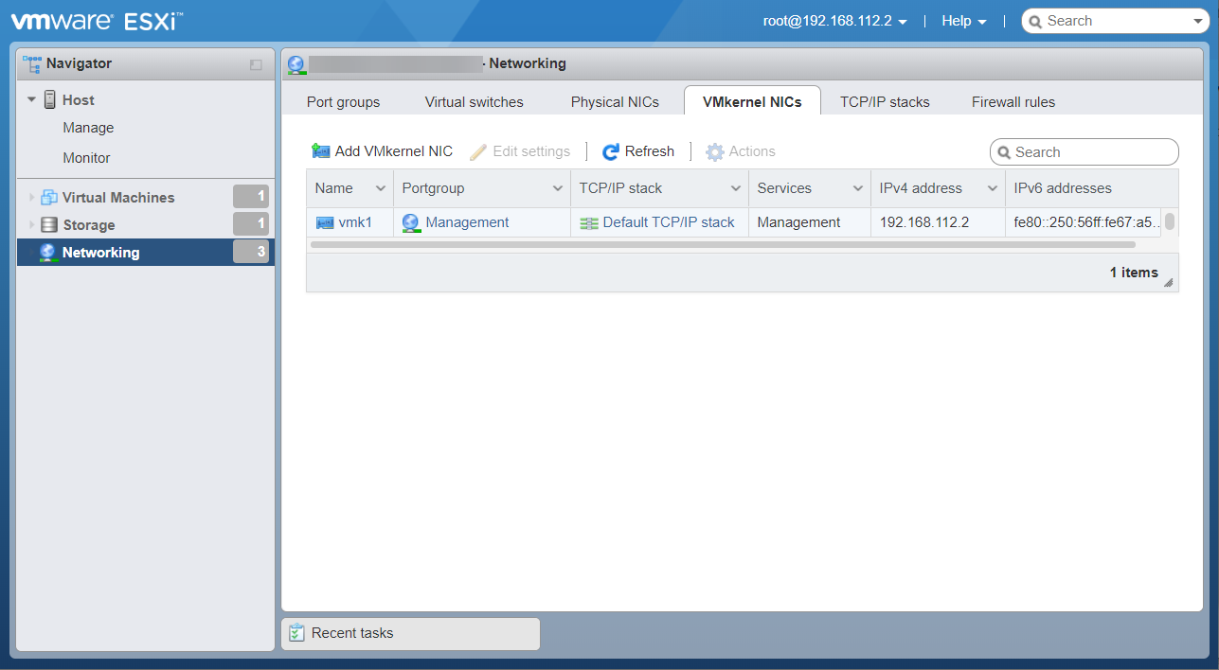This screenshot has height=670, width=1219.
Task: Switch to the TCP/IP stacks tab
Action: pos(885,101)
